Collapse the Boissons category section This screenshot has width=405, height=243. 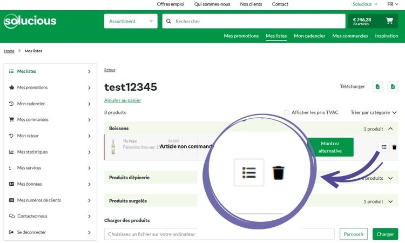point(390,129)
